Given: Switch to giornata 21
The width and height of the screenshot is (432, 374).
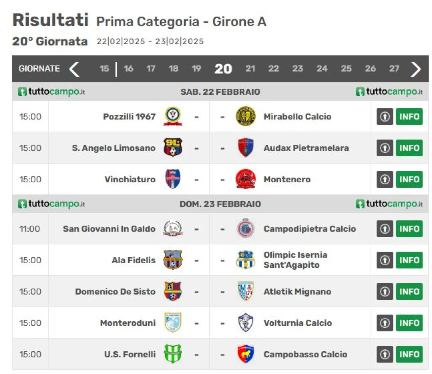Looking at the screenshot, I should [250, 69].
